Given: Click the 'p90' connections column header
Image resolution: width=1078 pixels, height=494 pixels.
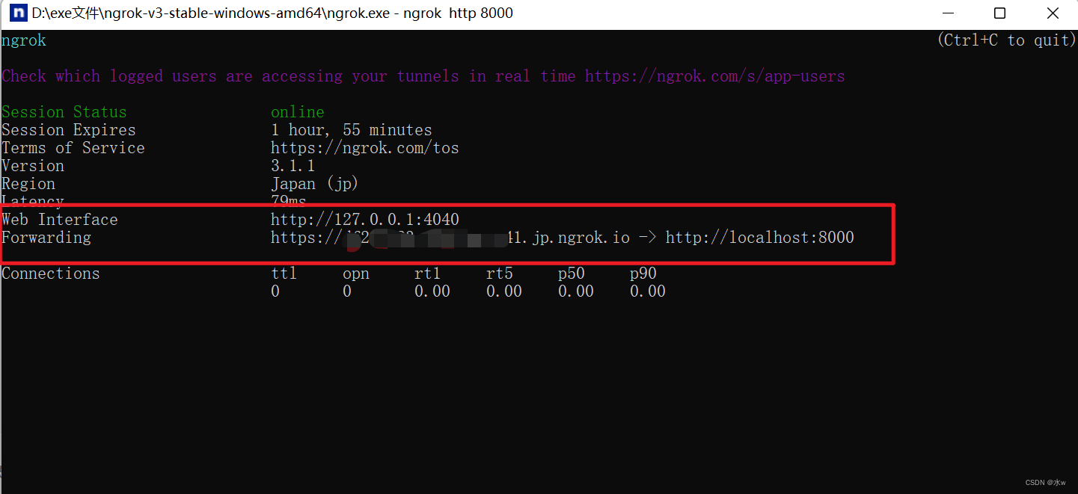Looking at the screenshot, I should click(x=643, y=274).
